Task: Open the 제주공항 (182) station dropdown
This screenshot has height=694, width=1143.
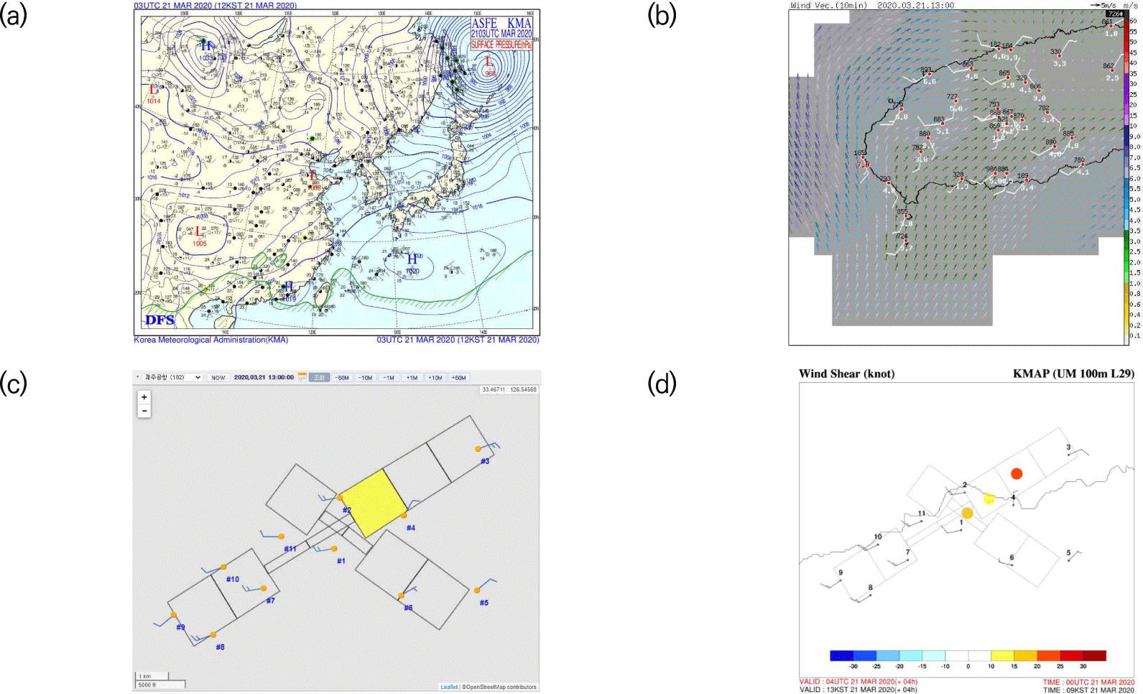Action: (172, 377)
